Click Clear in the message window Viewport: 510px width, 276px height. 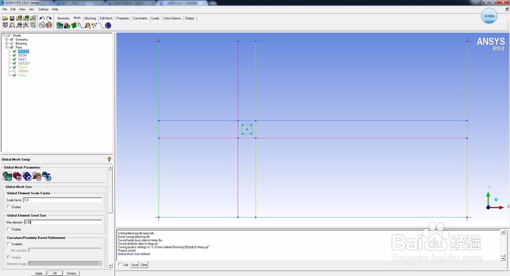[x=144, y=265]
